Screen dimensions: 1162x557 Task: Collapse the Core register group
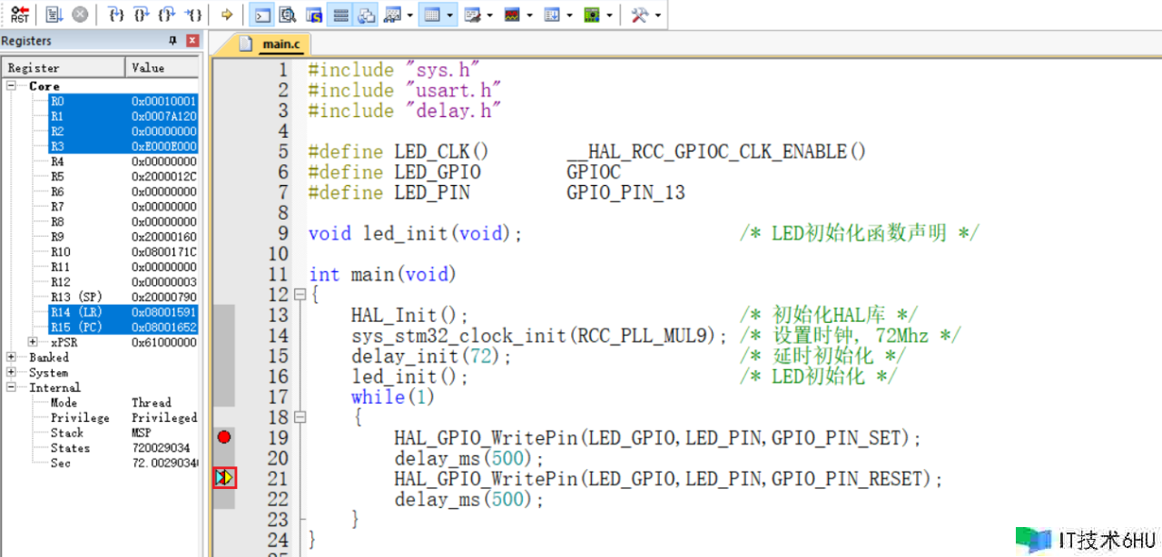[12, 86]
